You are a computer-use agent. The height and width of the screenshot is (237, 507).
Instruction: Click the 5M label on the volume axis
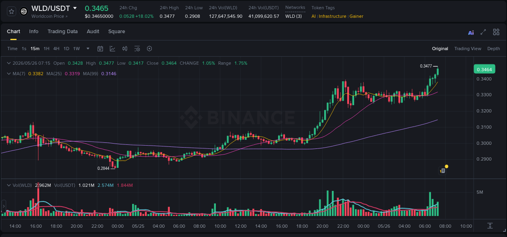480,192
